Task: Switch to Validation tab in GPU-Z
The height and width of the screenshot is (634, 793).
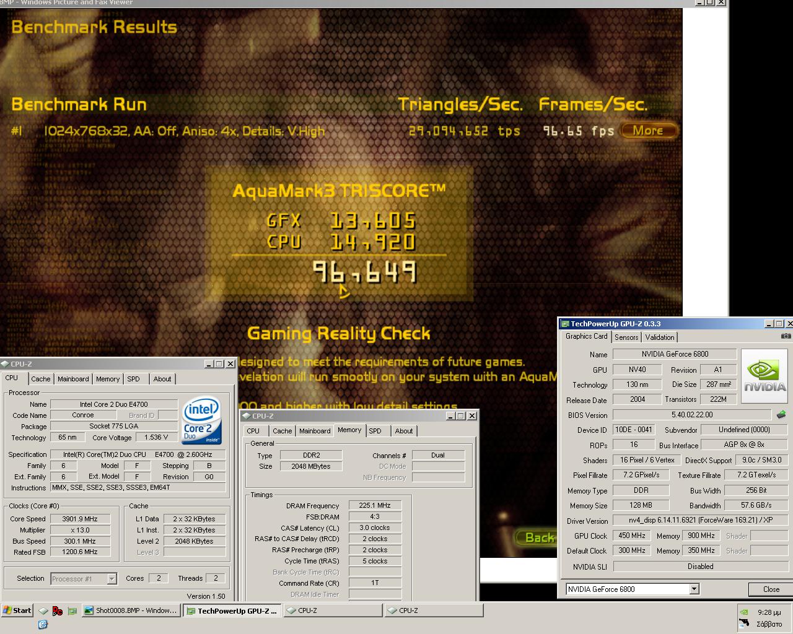Action: tap(660, 337)
